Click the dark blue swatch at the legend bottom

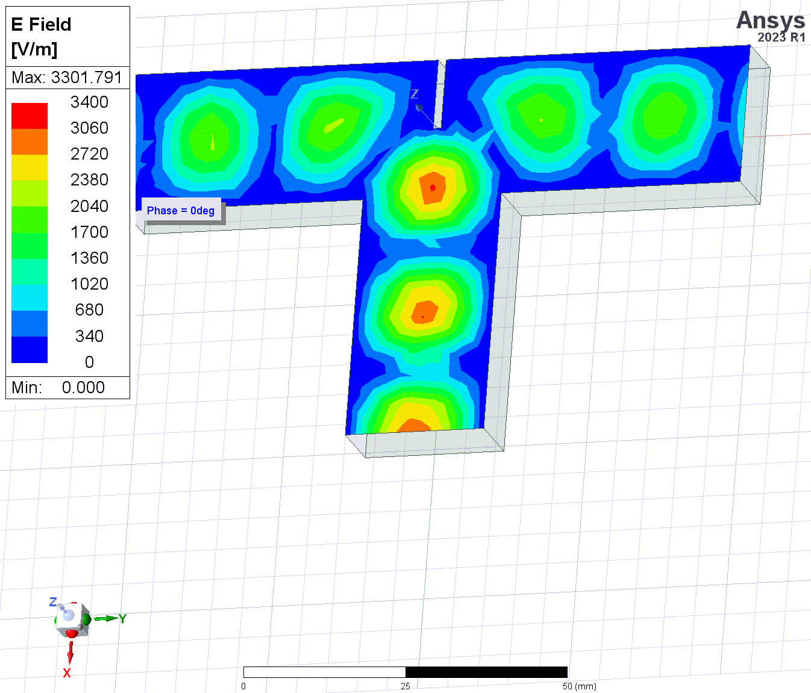[30, 350]
